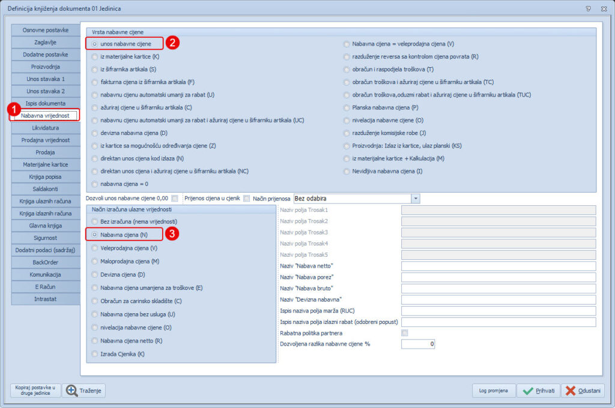Click the red X Odustani button

(582, 391)
